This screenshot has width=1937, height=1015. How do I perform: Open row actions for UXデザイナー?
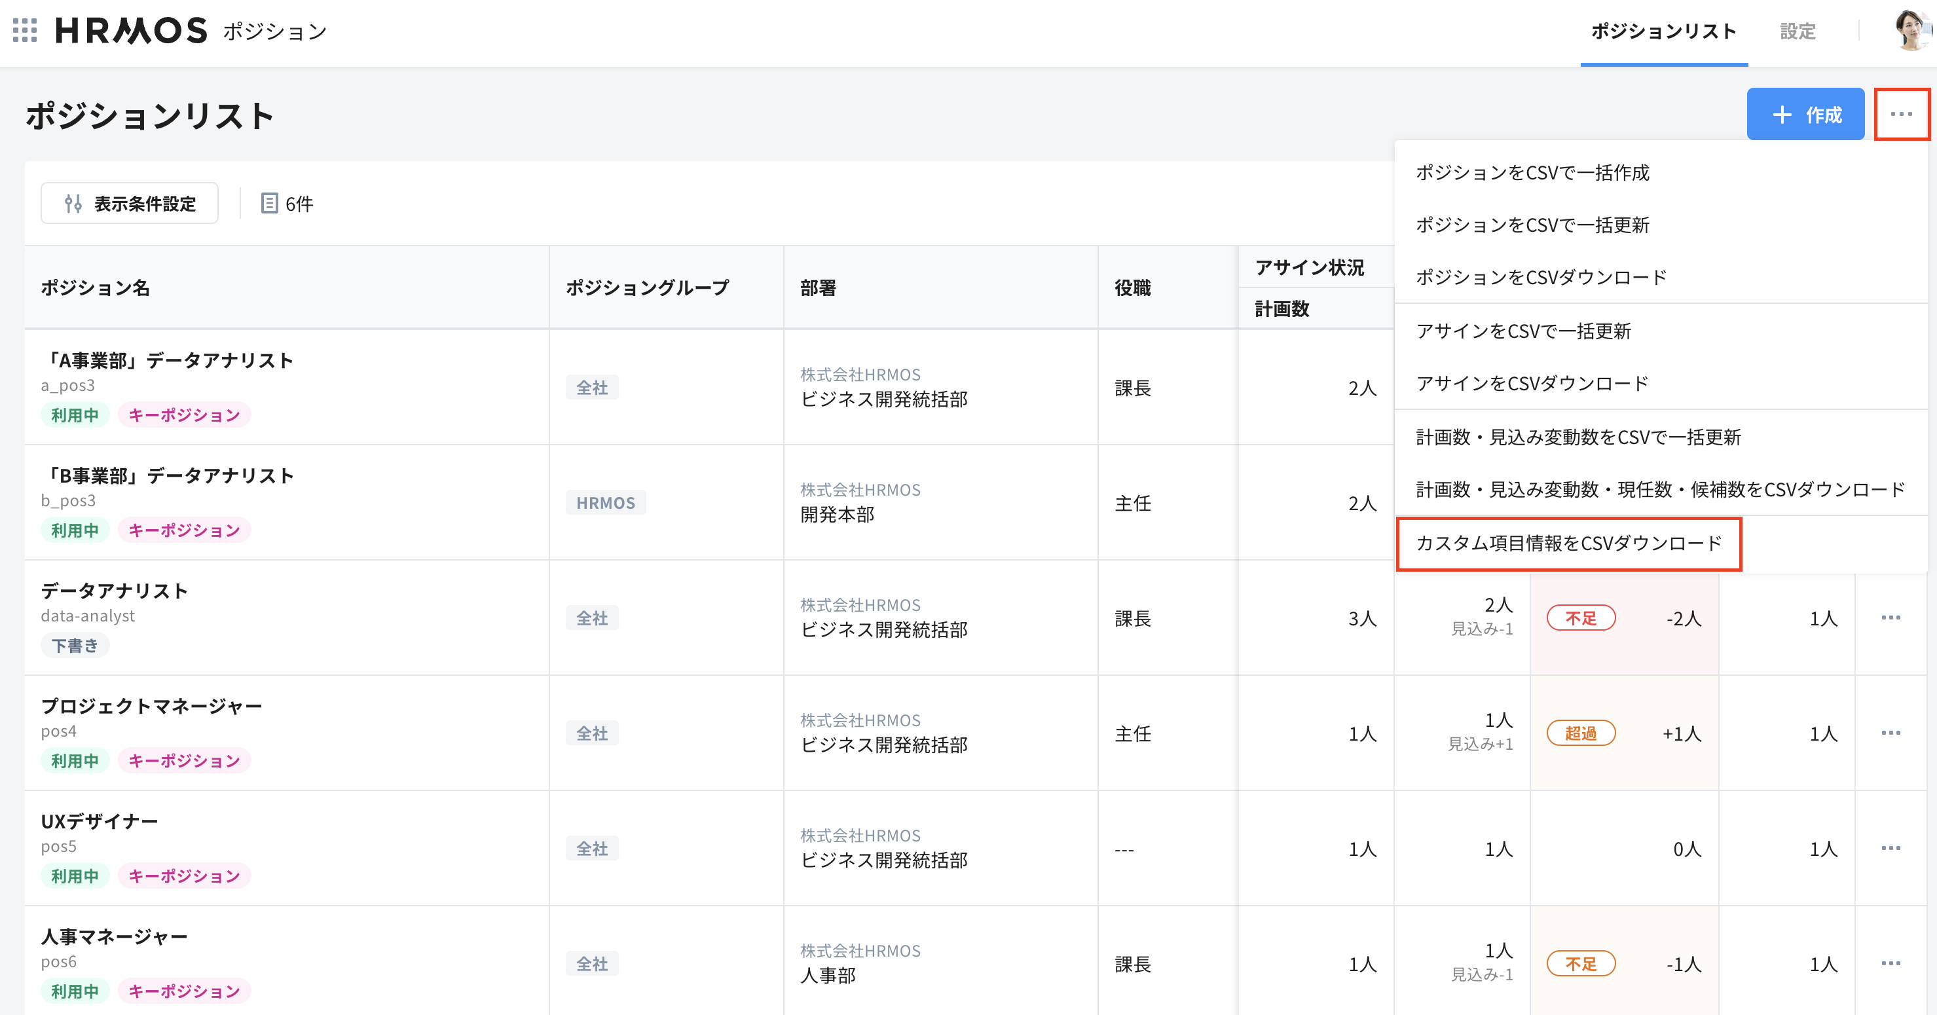1892,848
